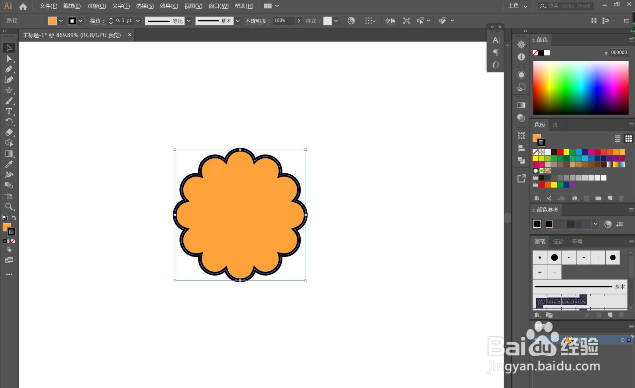This screenshot has width=635, height=388.
Task: Open the Paragraph panel icon
Action: (x=496, y=52)
